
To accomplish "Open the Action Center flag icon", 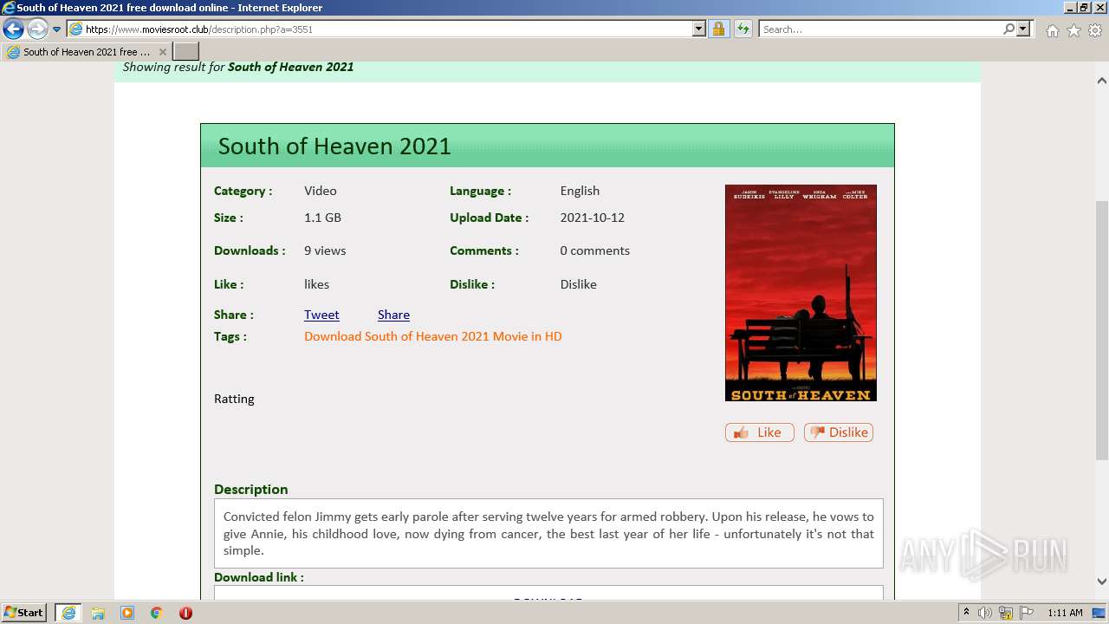I will click(1027, 613).
